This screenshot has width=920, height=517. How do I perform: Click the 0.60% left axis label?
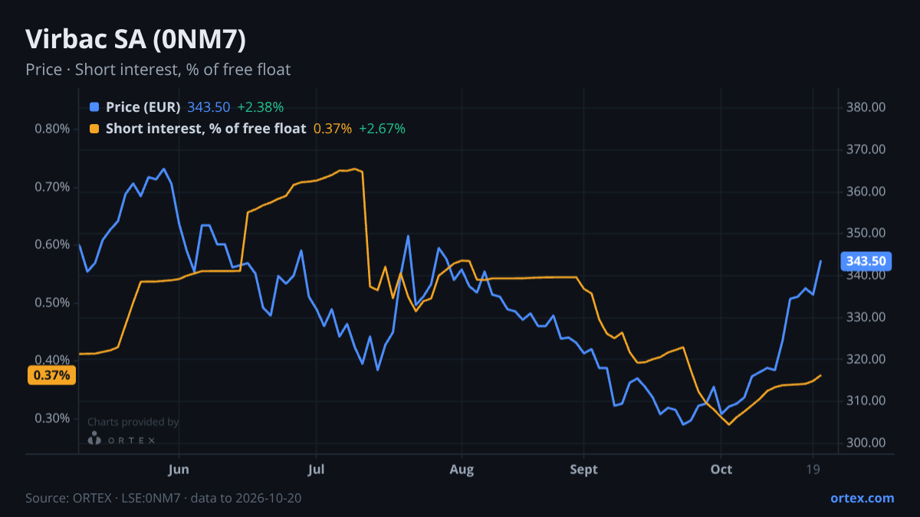pos(52,244)
